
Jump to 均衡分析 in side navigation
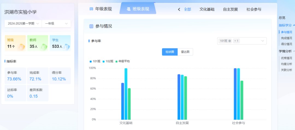coord(287,64)
